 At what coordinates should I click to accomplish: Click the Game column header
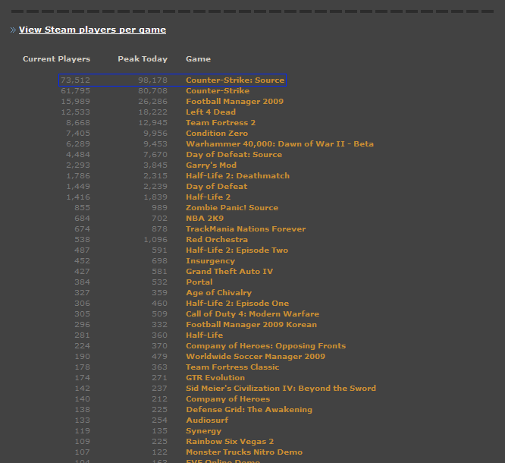coord(199,59)
